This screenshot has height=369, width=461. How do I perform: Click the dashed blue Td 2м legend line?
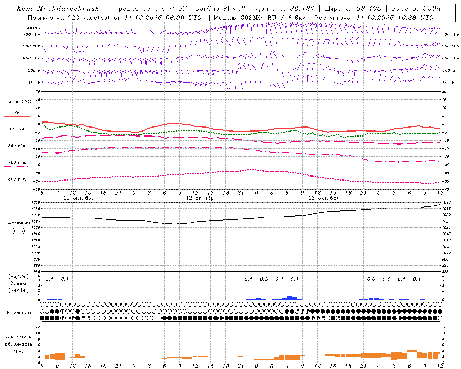16,133
